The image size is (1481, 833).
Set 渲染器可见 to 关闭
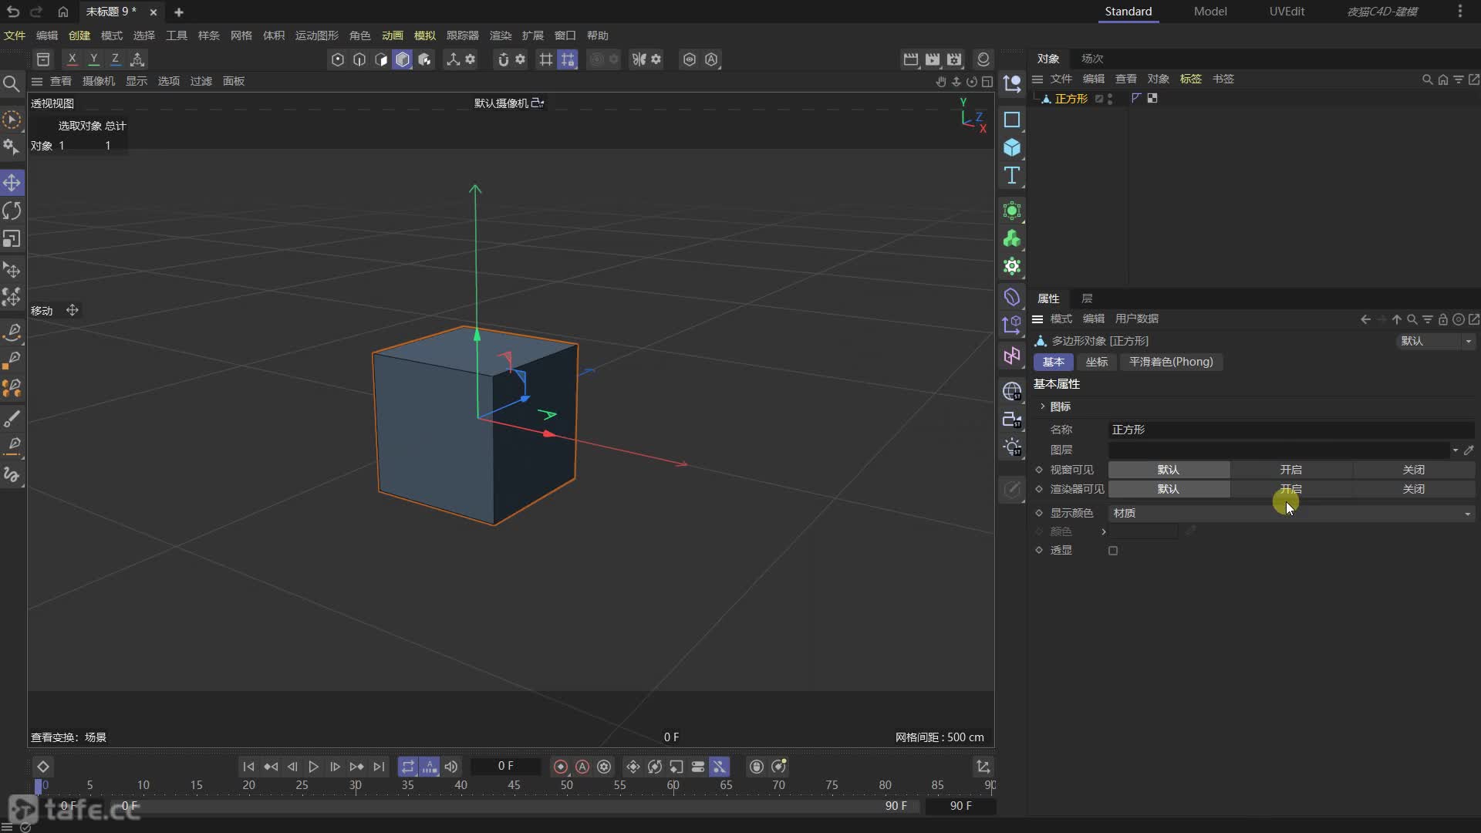pos(1414,489)
